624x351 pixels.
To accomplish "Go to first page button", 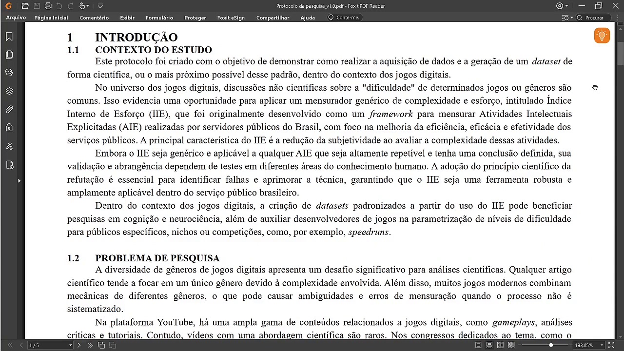I will click(10, 345).
